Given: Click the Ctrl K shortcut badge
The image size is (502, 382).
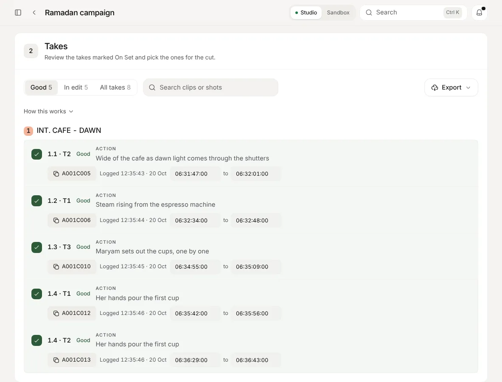Looking at the screenshot, I should 452,12.
